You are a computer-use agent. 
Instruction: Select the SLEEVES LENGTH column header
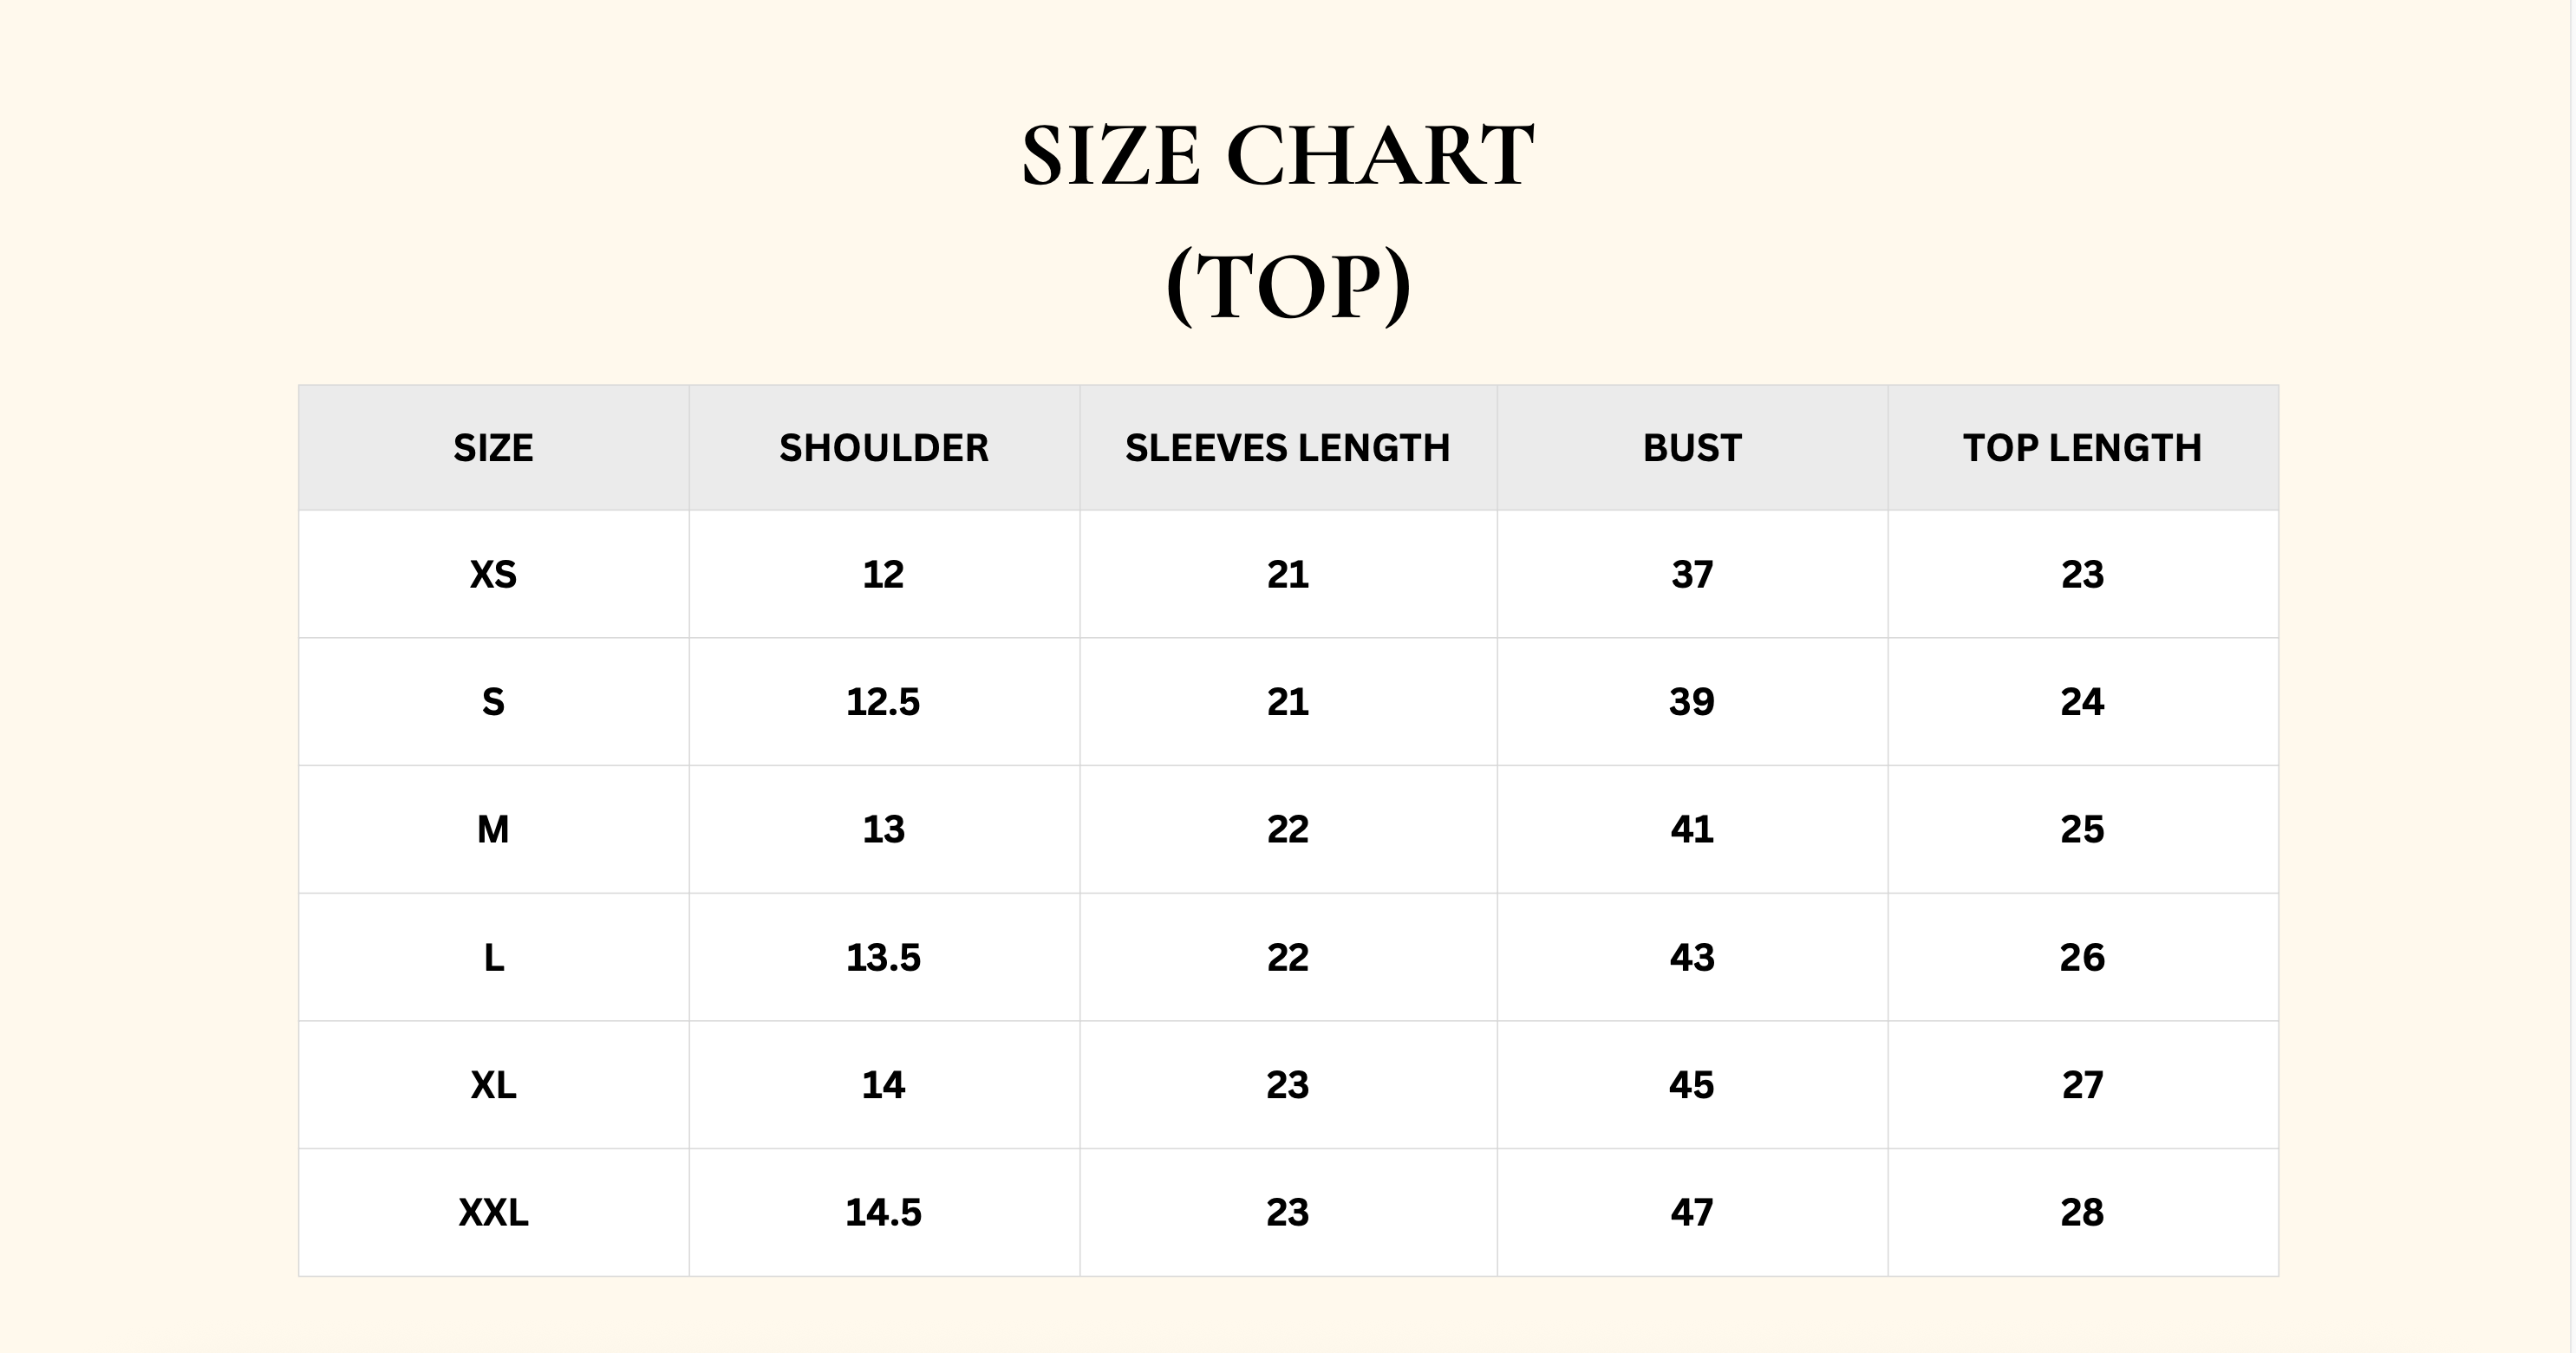pyautogui.click(x=1287, y=448)
